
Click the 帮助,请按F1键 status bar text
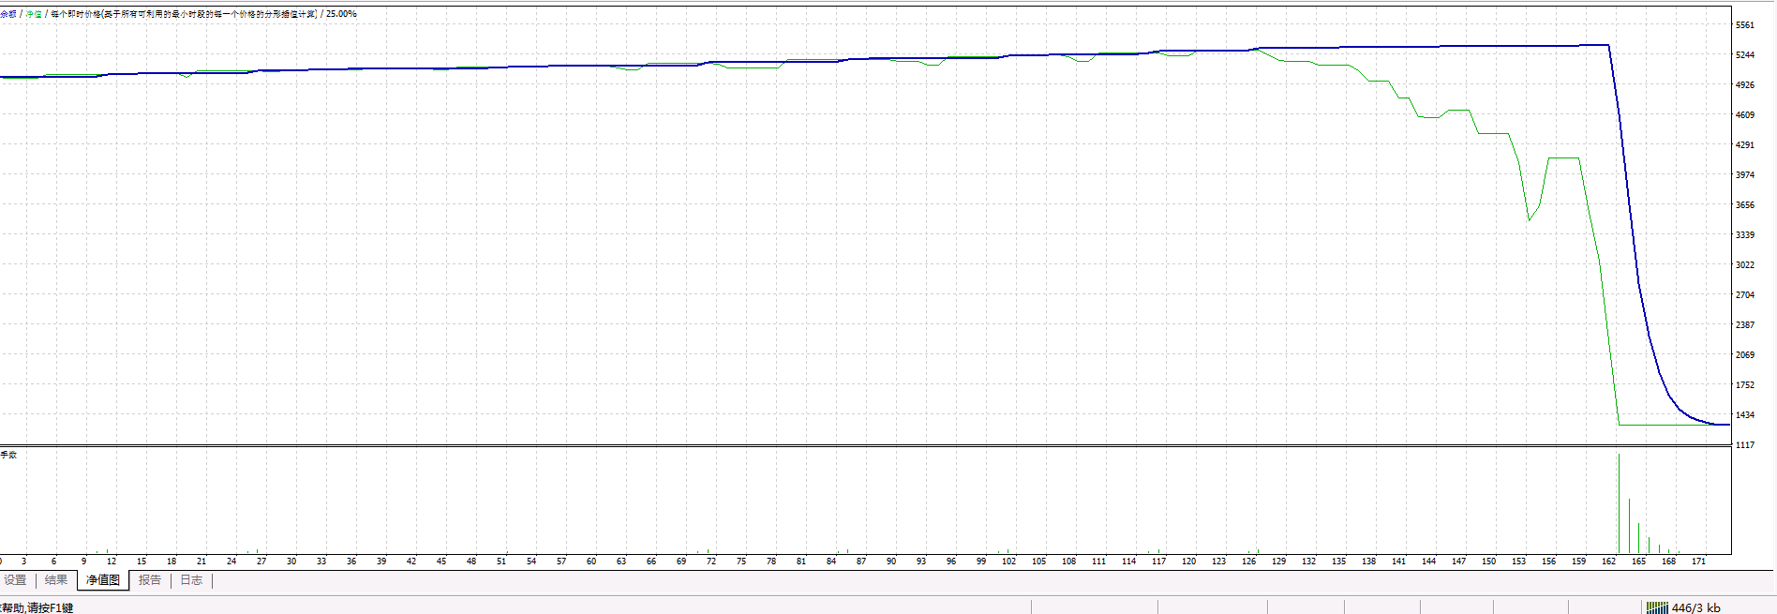pos(37,607)
